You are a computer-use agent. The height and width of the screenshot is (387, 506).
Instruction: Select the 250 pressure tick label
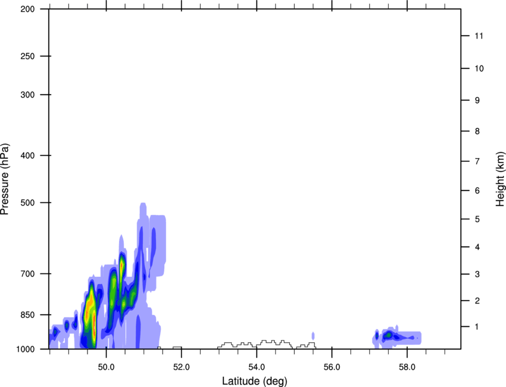[27, 56]
